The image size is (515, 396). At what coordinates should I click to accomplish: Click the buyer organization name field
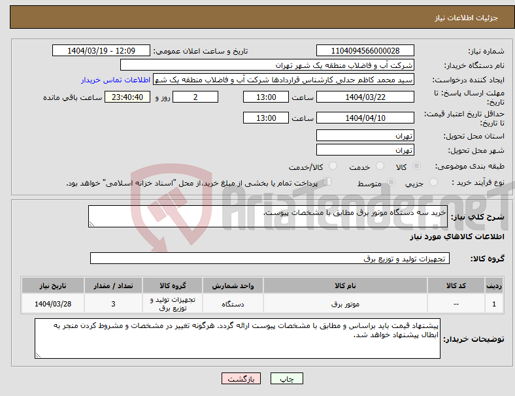pyautogui.click(x=267, y=65)
